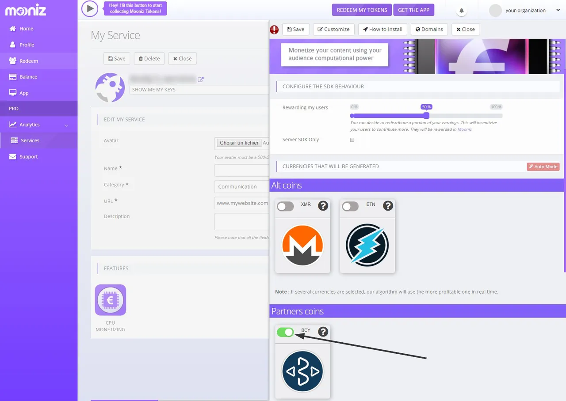The image size is (566, 401).
Task: Open Support in sidebar
Action: (38, 157)
